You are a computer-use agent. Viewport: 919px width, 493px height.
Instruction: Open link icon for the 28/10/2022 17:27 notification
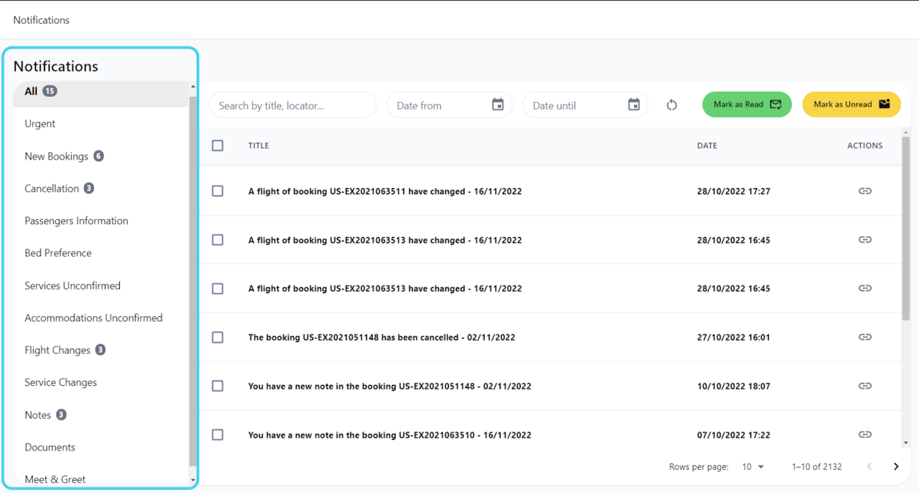point(864,191)
